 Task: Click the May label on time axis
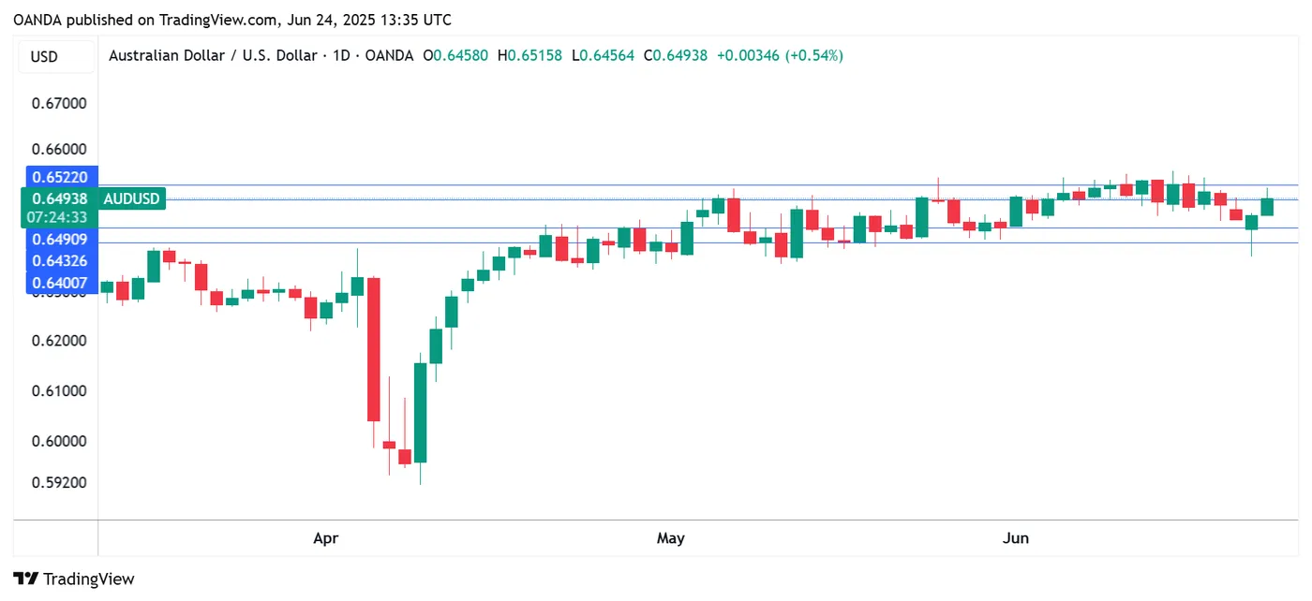(671, 538)
